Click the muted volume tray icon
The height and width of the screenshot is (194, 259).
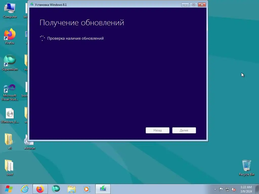(x=233, y=189)
